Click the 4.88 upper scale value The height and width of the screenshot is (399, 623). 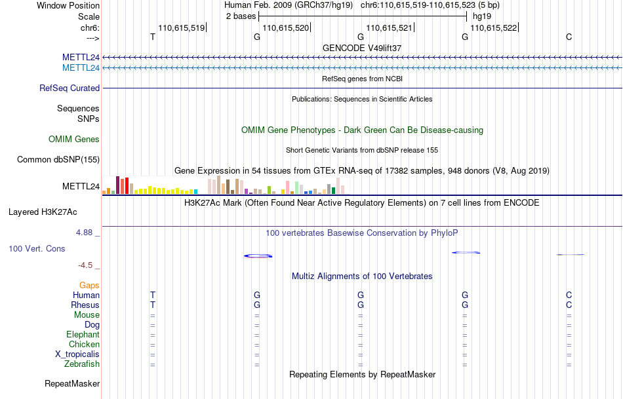tap(84, 233)
